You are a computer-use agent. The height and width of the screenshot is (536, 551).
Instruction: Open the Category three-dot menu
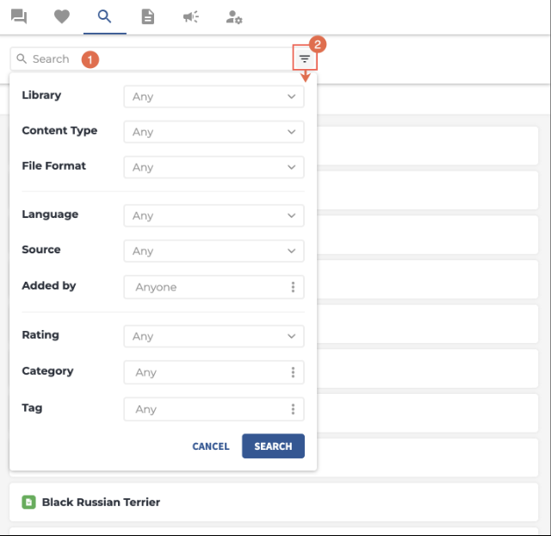tap(293, 372)
